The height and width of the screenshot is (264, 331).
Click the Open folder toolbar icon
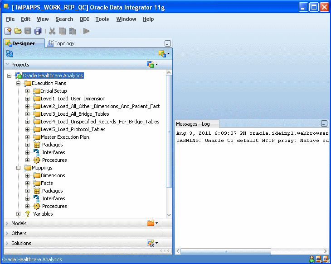point(18,31)
